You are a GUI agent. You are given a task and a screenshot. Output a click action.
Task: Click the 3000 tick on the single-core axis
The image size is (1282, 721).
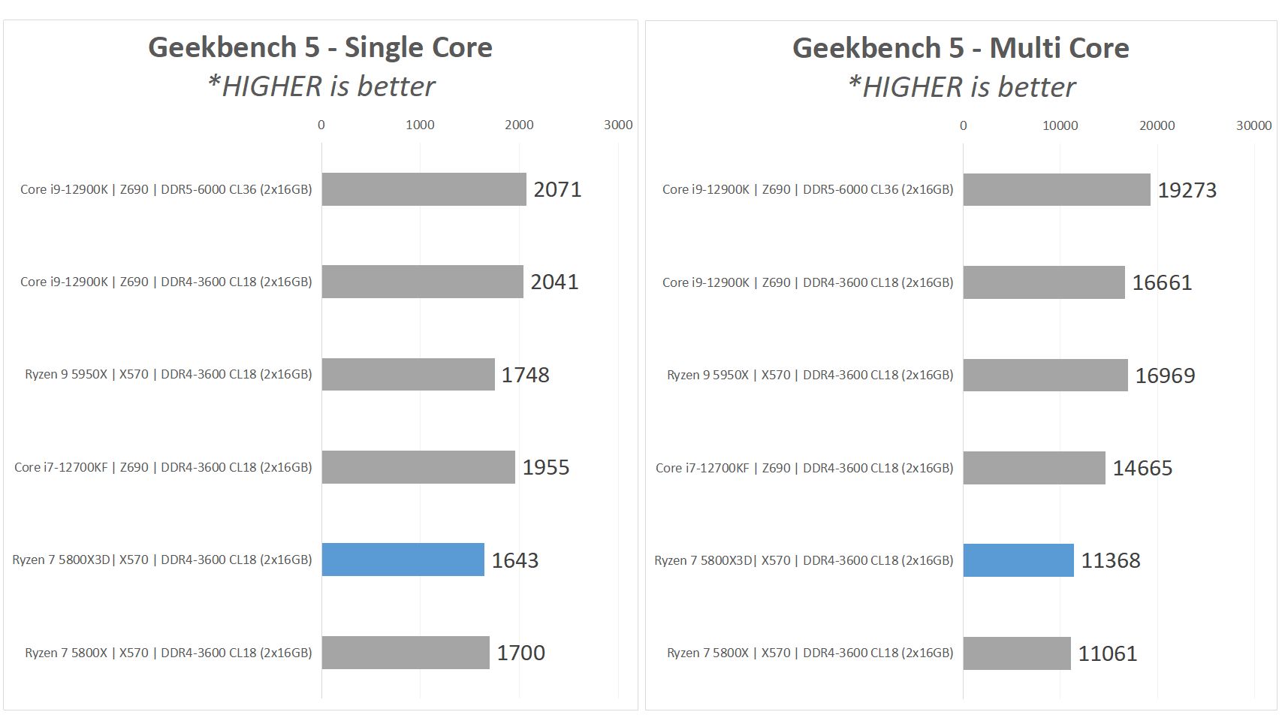[617, 125]
